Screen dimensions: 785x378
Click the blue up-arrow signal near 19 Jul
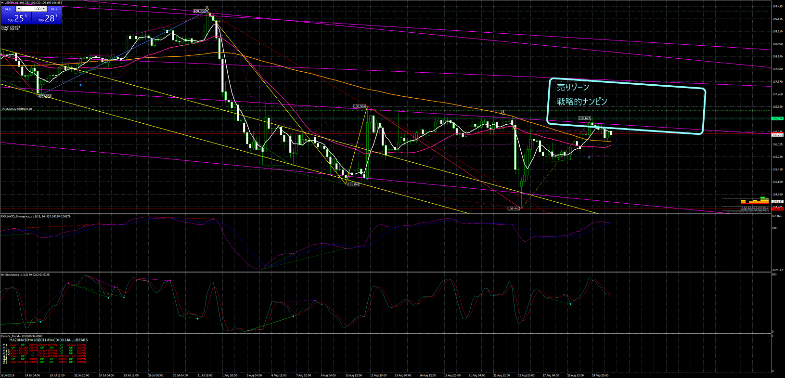80,85
